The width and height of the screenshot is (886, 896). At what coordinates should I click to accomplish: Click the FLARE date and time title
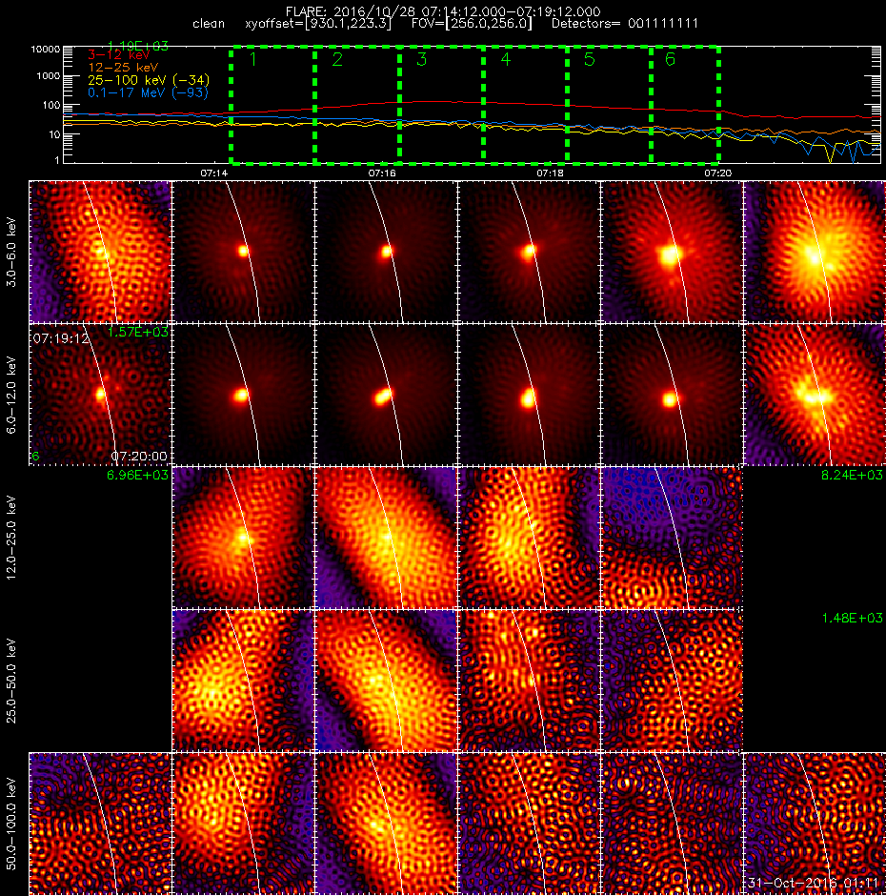click(443, 11)
